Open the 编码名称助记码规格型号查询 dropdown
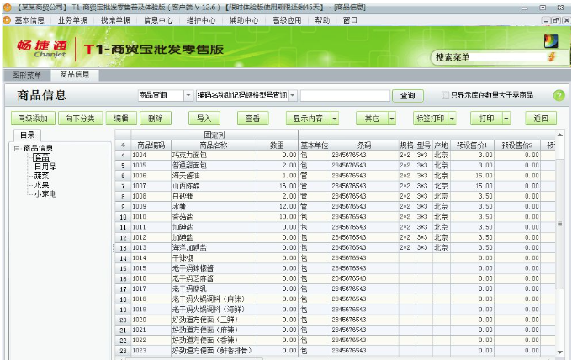The width and height of the screenshot is (572, 360). pyautogui.click(x=293, y=95)
